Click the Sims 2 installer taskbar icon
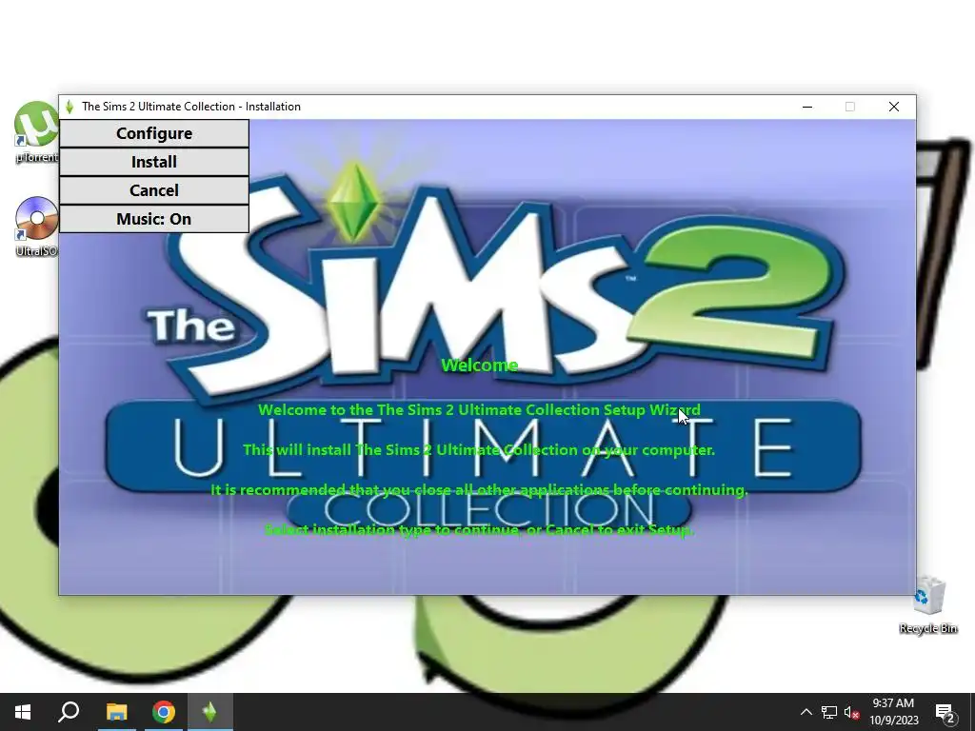Viewport: 975px width, 731px height. pos(210,712)
